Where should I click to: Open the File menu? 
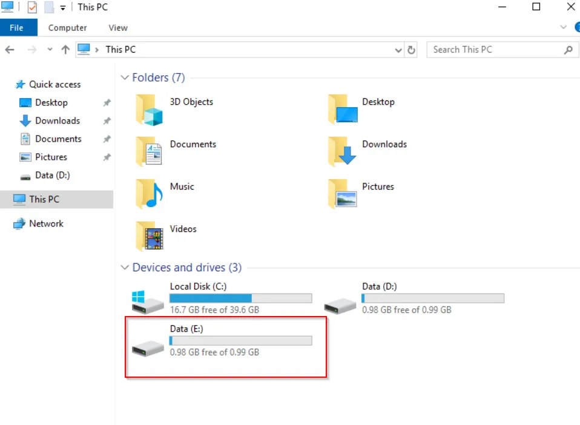(x=18, y=27)
